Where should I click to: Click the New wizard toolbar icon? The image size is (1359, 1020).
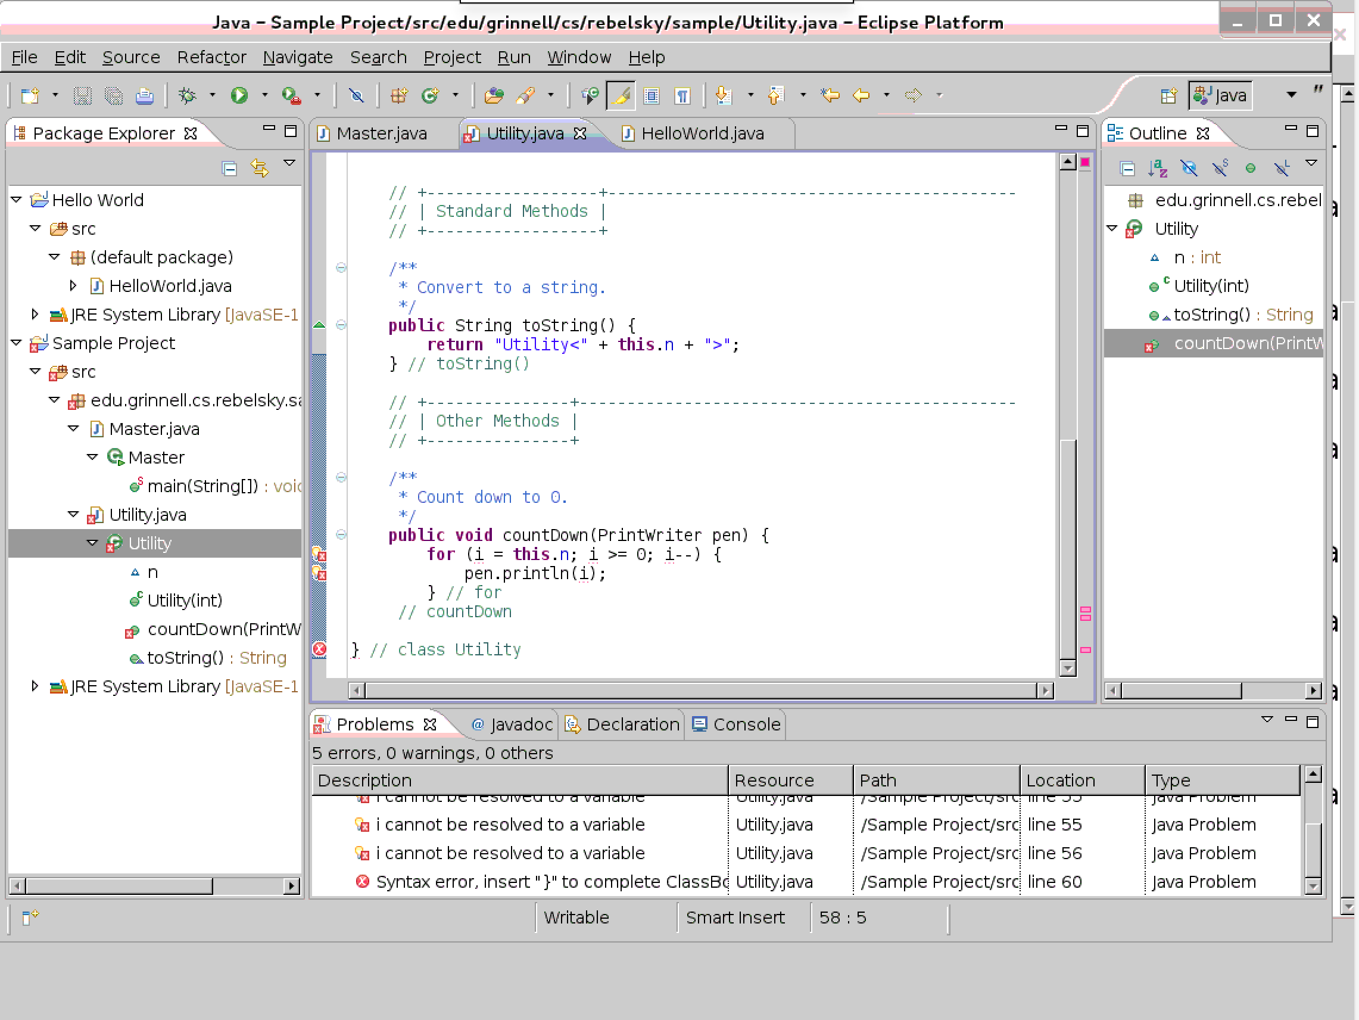coord(30,95)
